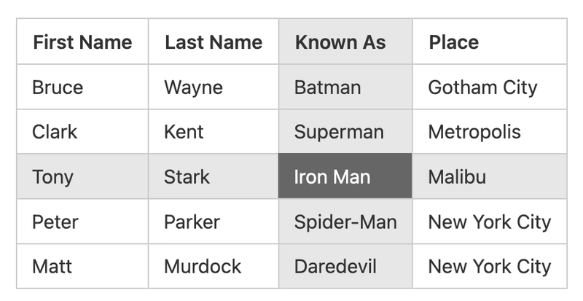Click the Spider-Man cell
The image size is (583, 301).
pos(345,222)
